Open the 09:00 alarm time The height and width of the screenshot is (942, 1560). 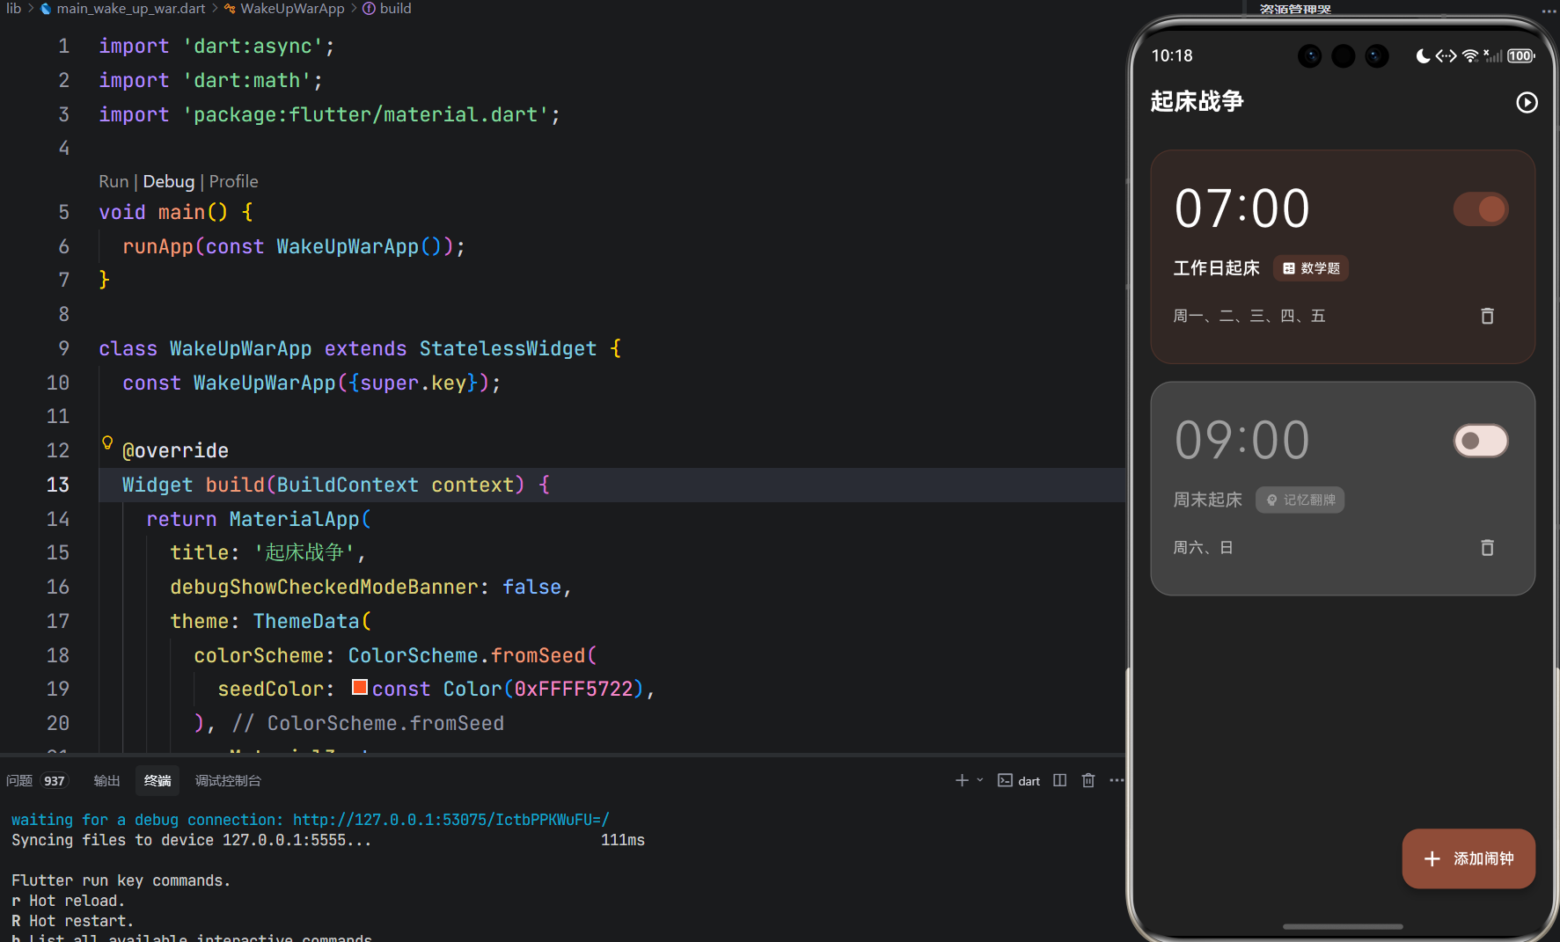point(1241,440)
